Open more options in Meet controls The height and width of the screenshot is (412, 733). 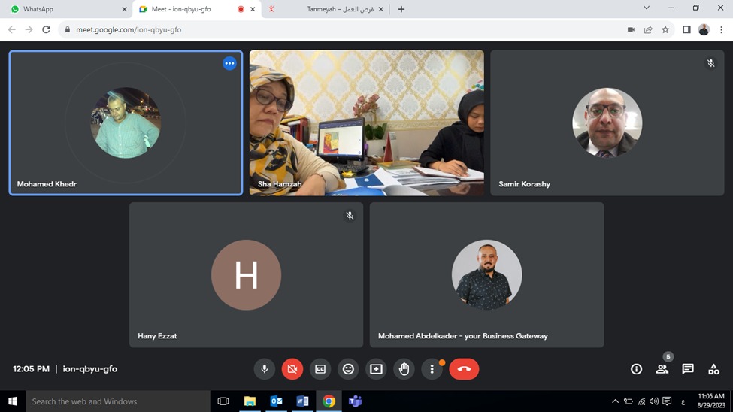click(432, 369)
